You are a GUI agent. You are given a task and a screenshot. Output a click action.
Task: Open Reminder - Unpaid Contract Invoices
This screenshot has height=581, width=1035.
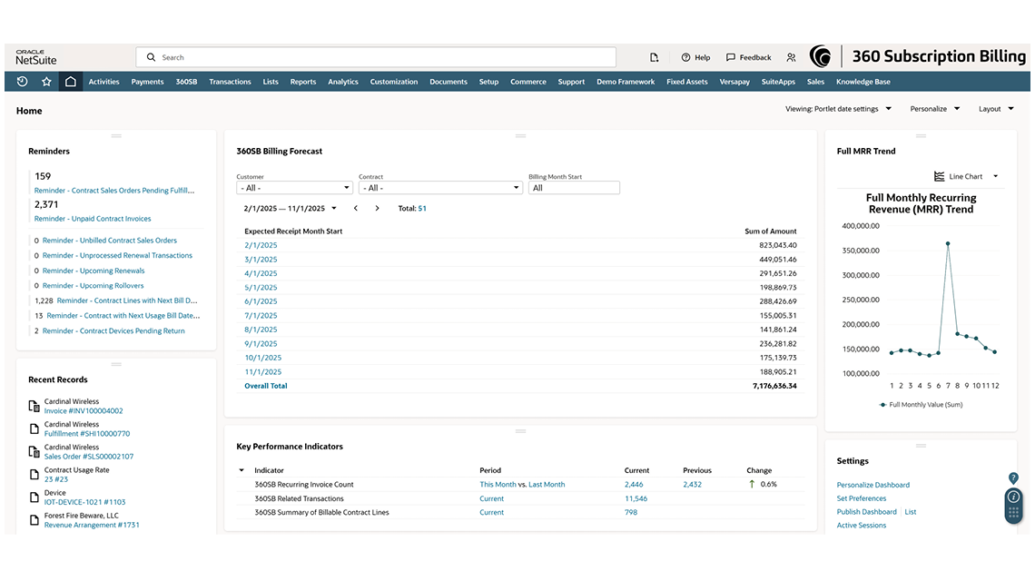pyautogui.click(x=91, y=218)
